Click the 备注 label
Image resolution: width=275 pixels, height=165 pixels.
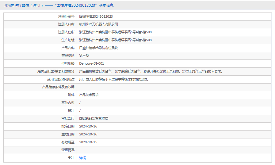click(71, 111)
